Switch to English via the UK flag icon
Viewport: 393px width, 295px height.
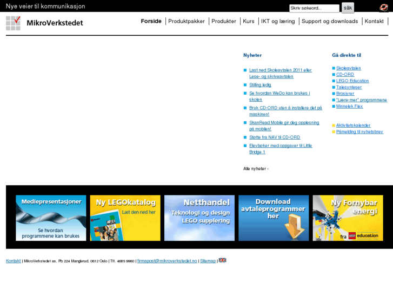click(222, 260)
